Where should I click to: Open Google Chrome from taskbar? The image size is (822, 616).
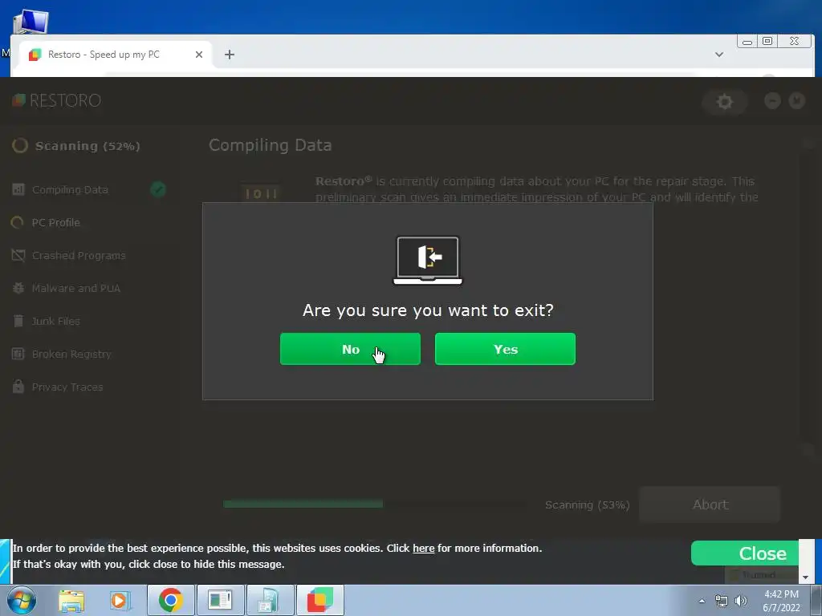[x=170, y=600]
